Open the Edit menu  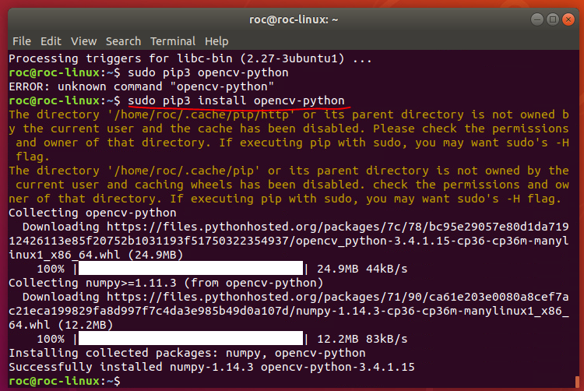(51, 41)
